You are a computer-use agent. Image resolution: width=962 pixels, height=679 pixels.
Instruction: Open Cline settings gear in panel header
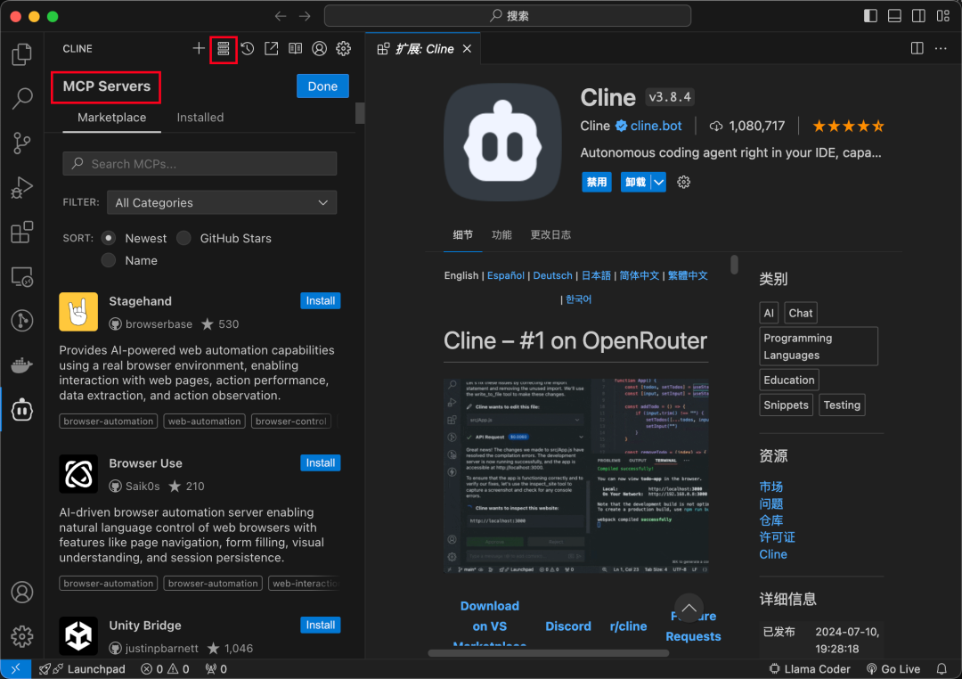coord(343,49)
